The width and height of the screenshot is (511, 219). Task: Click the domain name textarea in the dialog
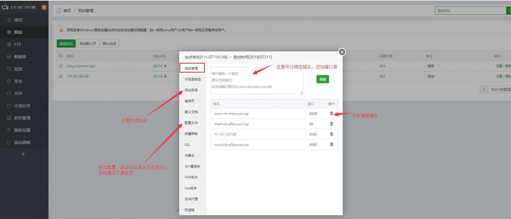[257, 81]
